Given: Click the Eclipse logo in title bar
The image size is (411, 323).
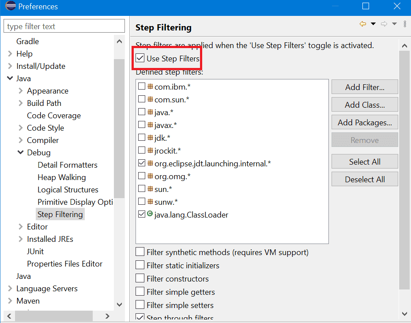Looking at the screenshot, I should 10,7.
